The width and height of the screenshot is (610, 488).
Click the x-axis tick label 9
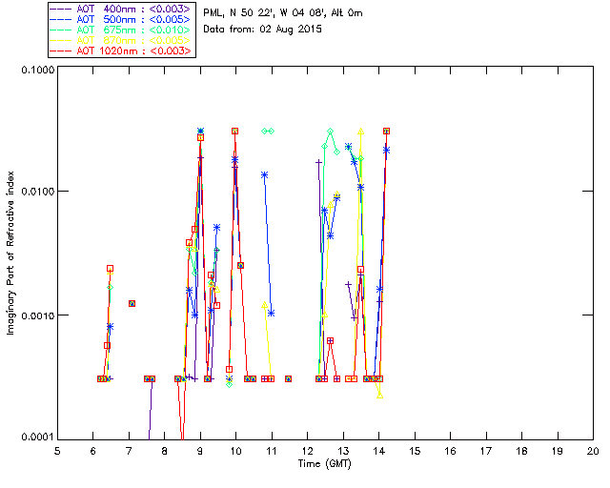point(200,451)
